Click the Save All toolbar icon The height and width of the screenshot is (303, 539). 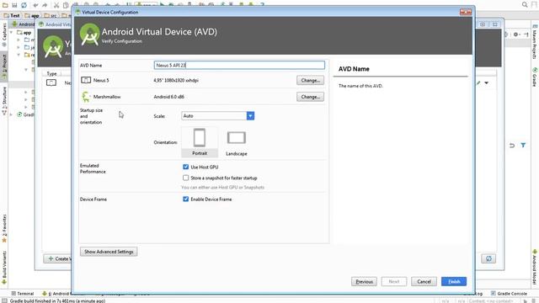point(14,5)
